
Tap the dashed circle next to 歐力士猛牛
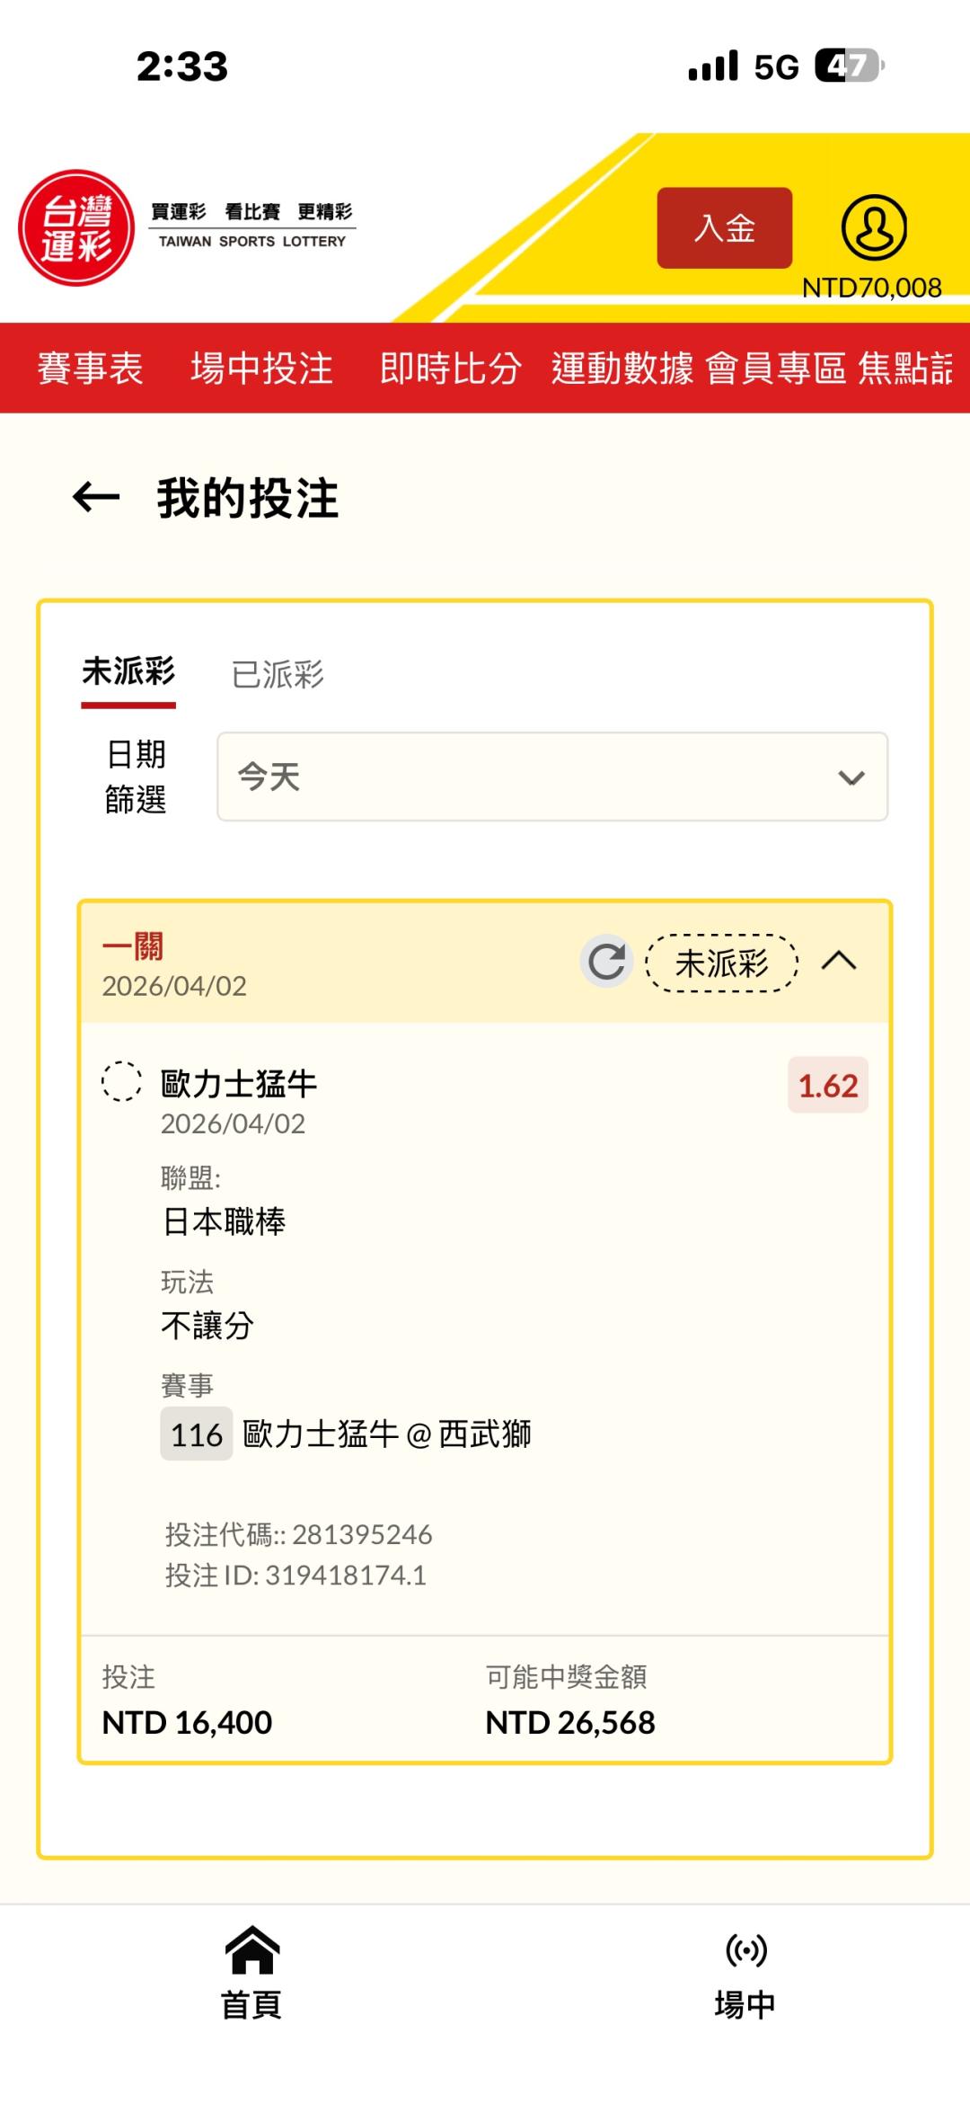121,1081
